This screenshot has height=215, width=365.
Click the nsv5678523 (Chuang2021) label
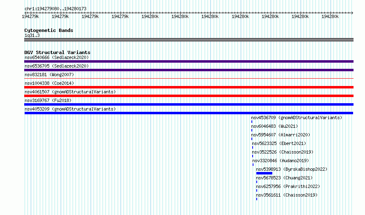pyautogui.click(x=284, y=178)
